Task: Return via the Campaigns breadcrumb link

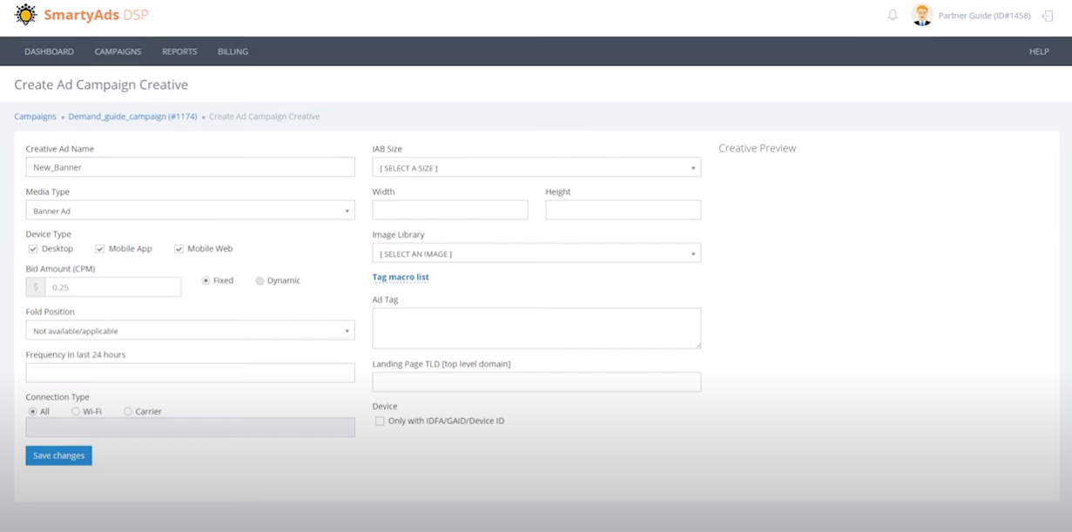Action: 34,116
